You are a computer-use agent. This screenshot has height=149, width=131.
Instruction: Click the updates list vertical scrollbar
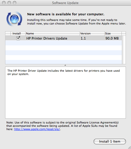point(124,50)
